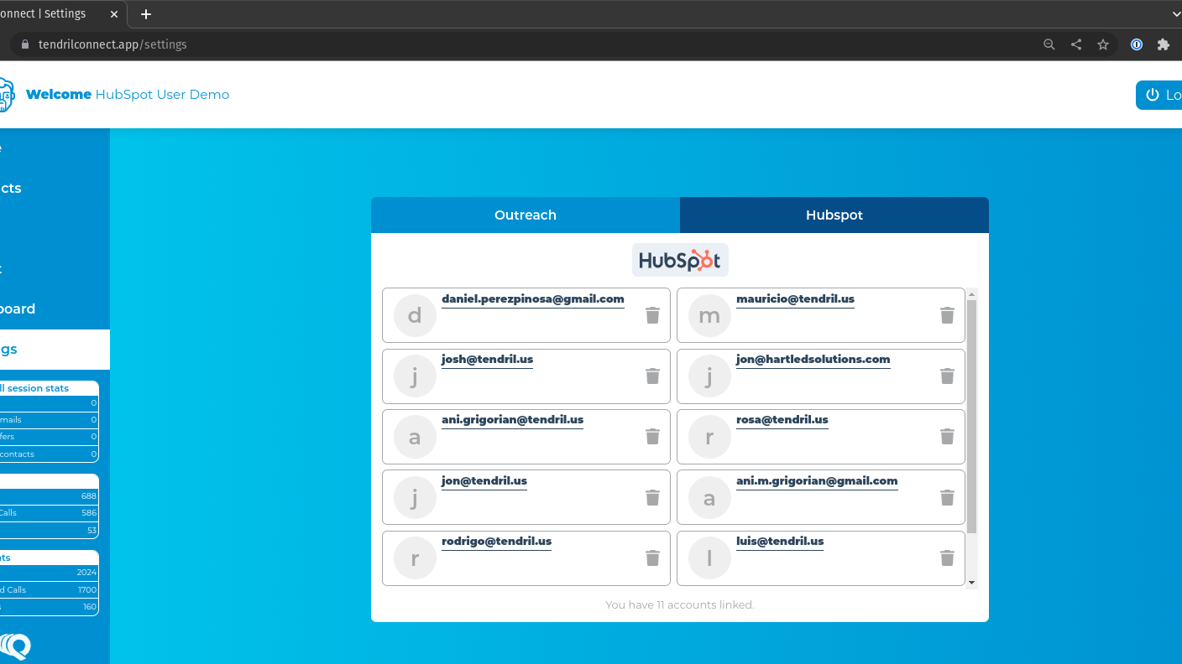Open browser extensions puzzle icon
The image size is (1182, 664).
[1163, 44]
